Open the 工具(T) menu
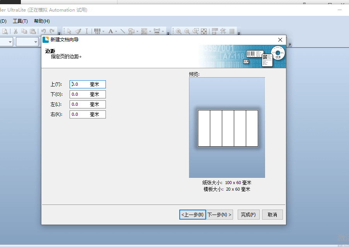Screen dimensions: 349x247 click(20, 21)
